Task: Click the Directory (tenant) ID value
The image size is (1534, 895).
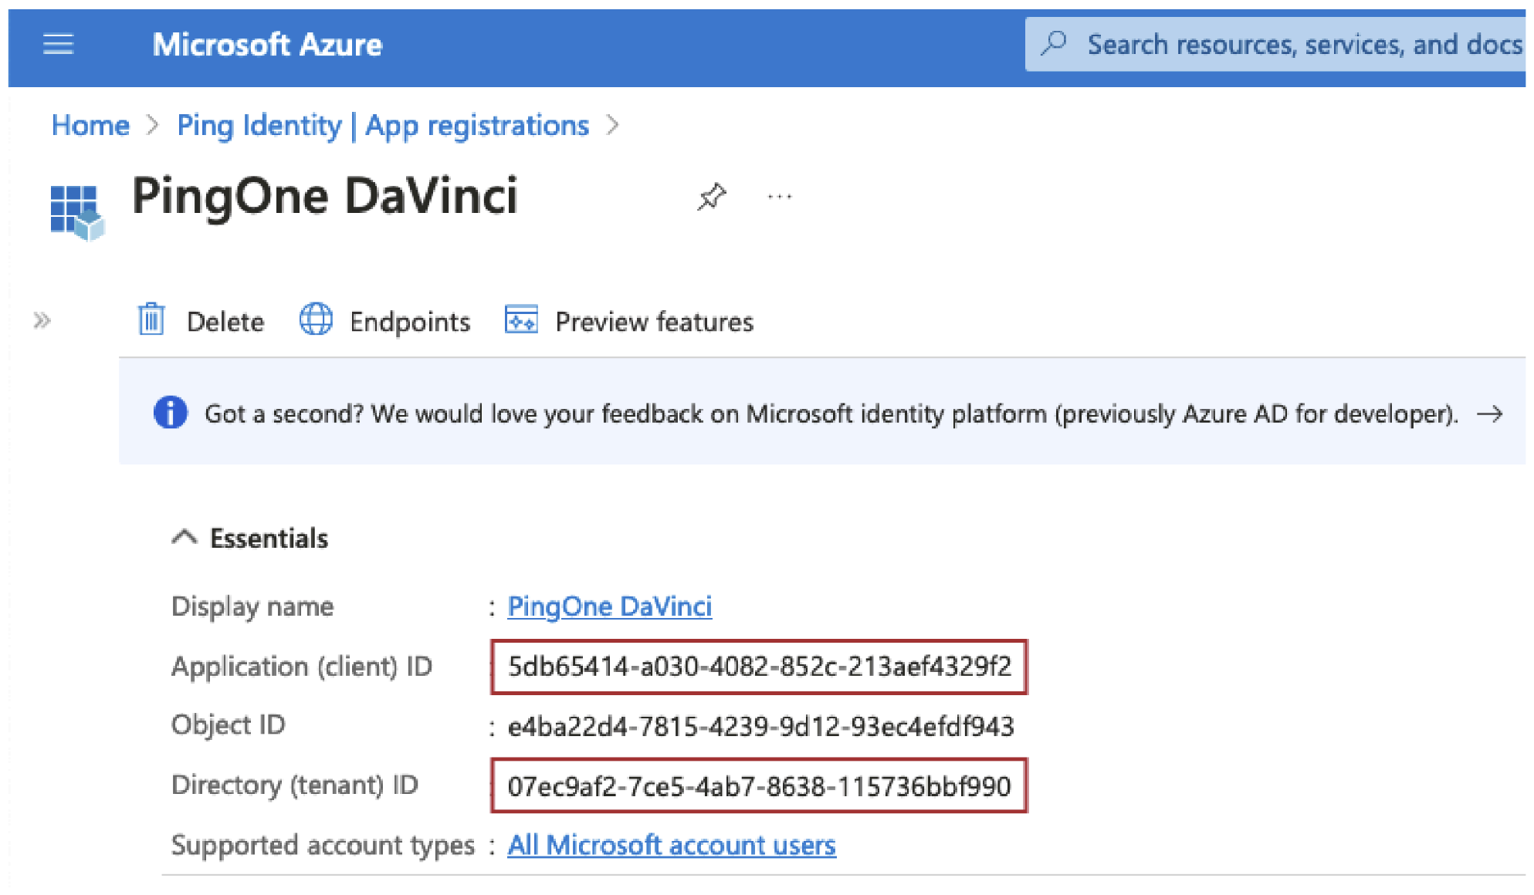Action: 759,786
